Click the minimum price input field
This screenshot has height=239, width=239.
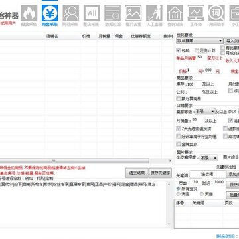click(x=192, y=70)
